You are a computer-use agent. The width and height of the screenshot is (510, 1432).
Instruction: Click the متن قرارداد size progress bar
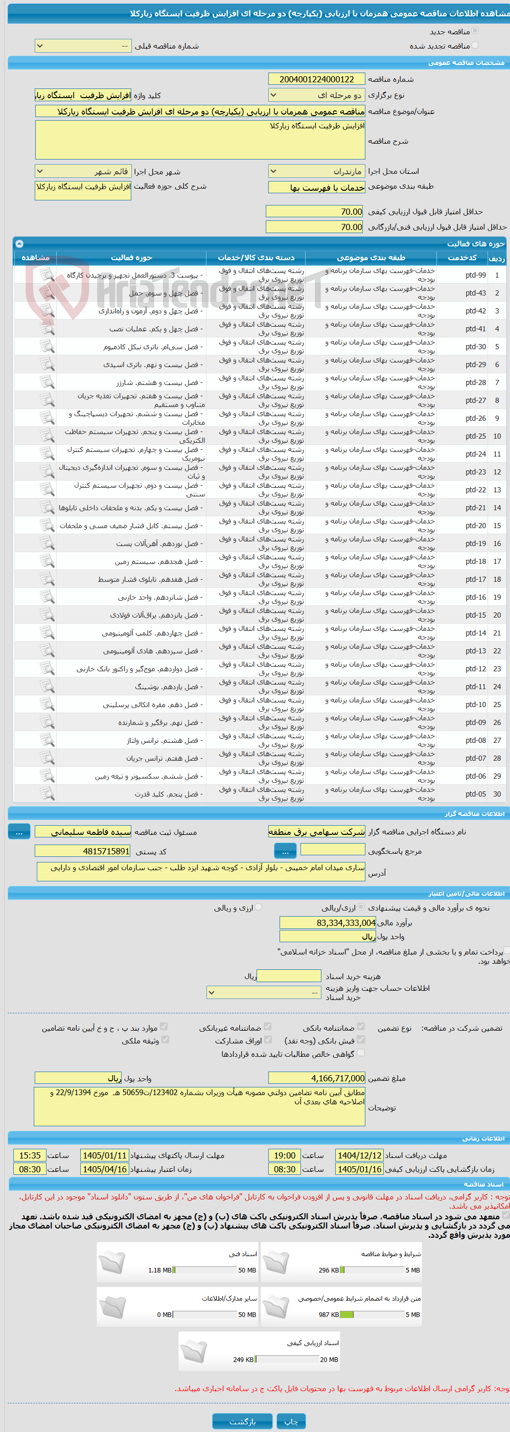[372, 1315]
